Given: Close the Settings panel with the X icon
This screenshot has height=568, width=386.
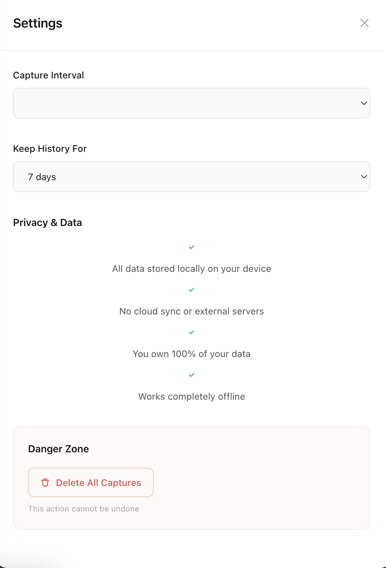Looking at the screenshot, I should click(x=364, y=23).
